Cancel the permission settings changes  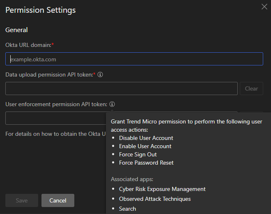pos(58,200)
